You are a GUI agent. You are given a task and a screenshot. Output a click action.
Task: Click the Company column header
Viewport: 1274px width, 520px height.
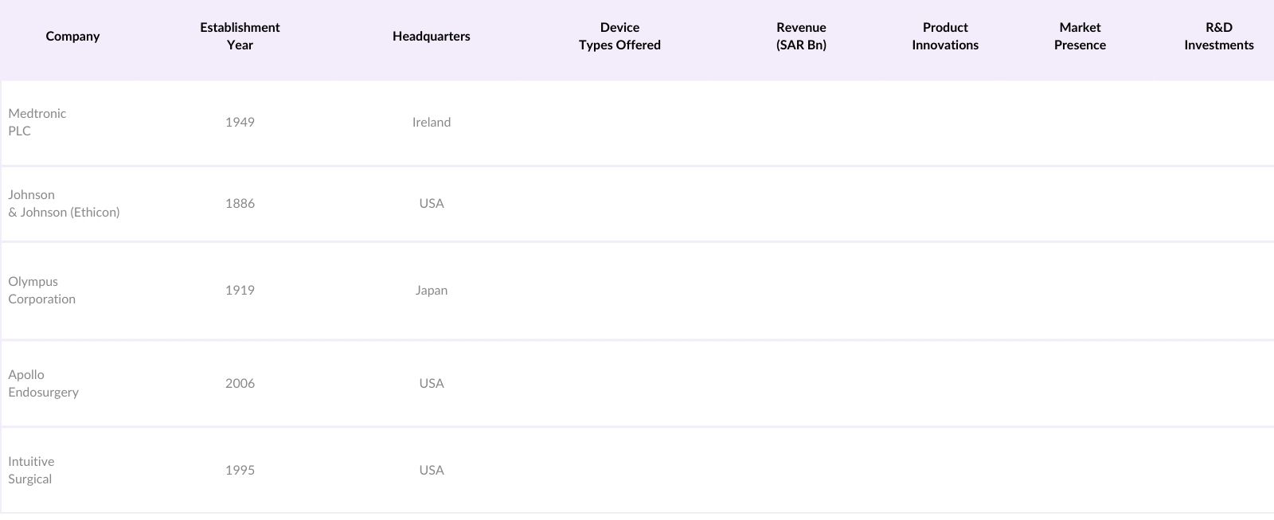[x=72, y=37]
